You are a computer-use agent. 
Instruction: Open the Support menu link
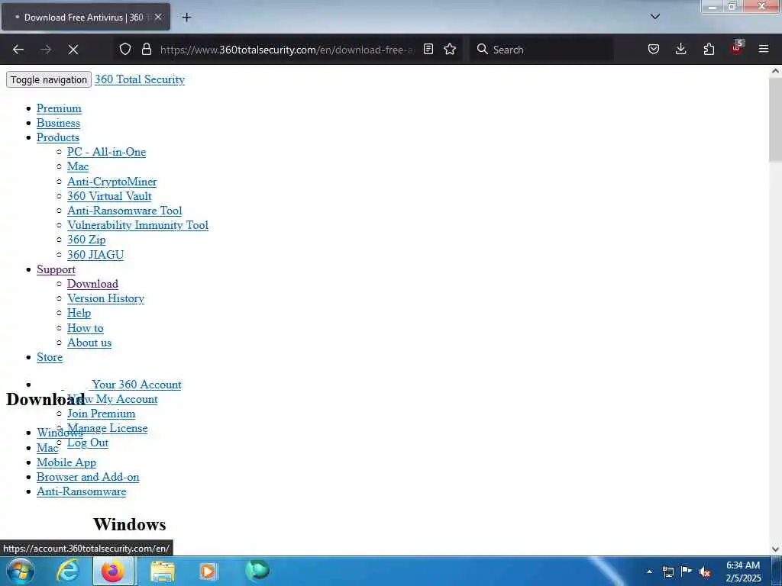56,269
